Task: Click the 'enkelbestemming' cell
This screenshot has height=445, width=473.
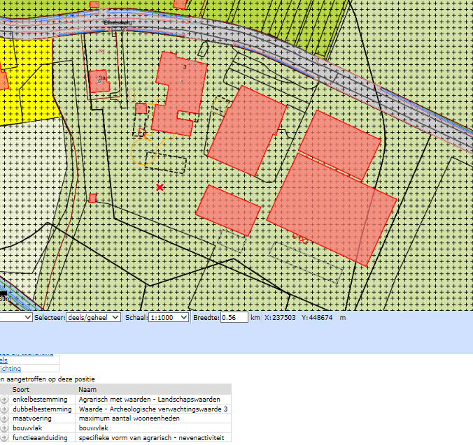Action: click(x=41, y=400)
